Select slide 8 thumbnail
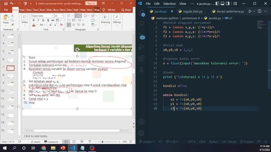 pyautogui.click(x=10, y=76)
